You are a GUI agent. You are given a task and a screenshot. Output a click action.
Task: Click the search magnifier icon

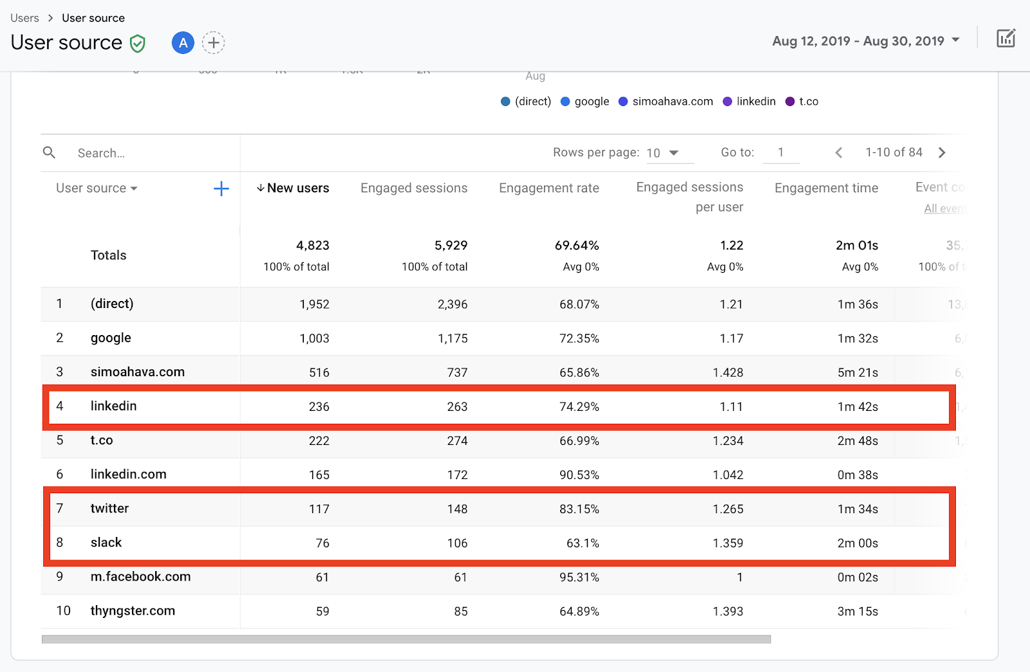click(49, 152)
